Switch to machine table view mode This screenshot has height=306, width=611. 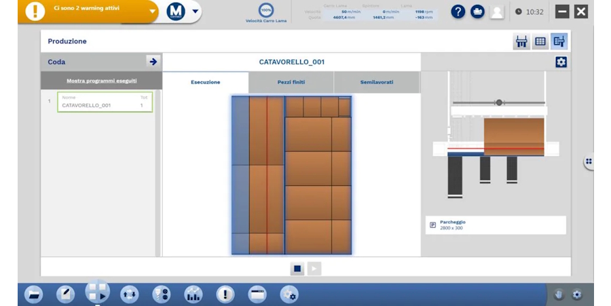click(x=521, y=41)
